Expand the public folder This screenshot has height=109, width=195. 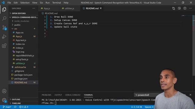(17, 25)
